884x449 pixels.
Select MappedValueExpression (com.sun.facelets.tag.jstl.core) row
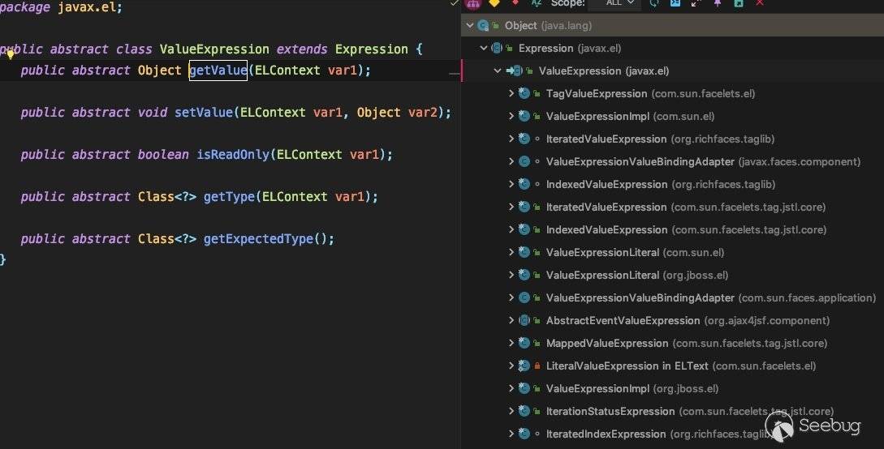pyautogui.click(x=673, y=343)
